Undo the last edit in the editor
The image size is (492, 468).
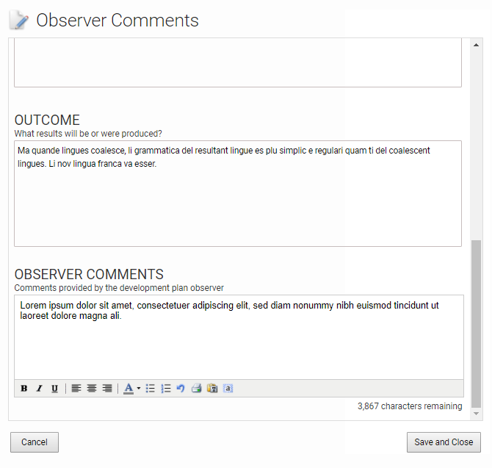(181, 388)
